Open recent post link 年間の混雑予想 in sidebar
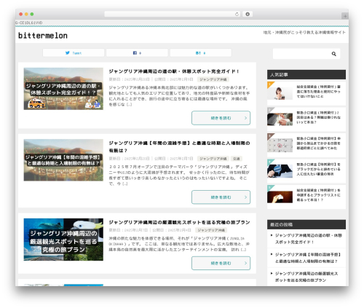Screen dimensions: 364x308 click(x=308, y=258)
